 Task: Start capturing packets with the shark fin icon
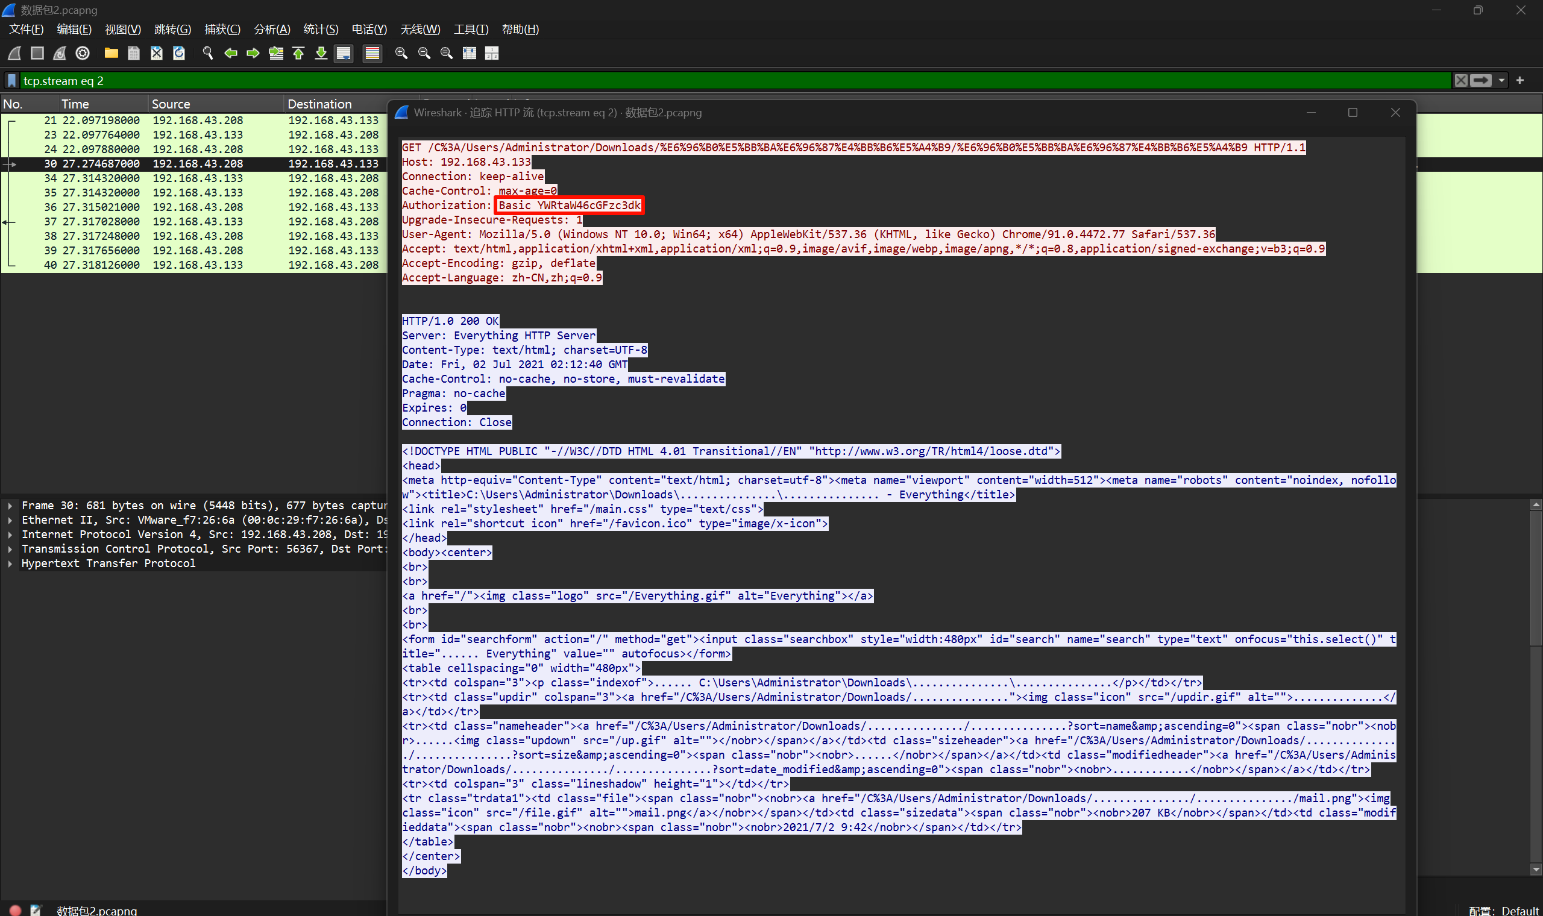pyautogui.click(x=15, y=53)
